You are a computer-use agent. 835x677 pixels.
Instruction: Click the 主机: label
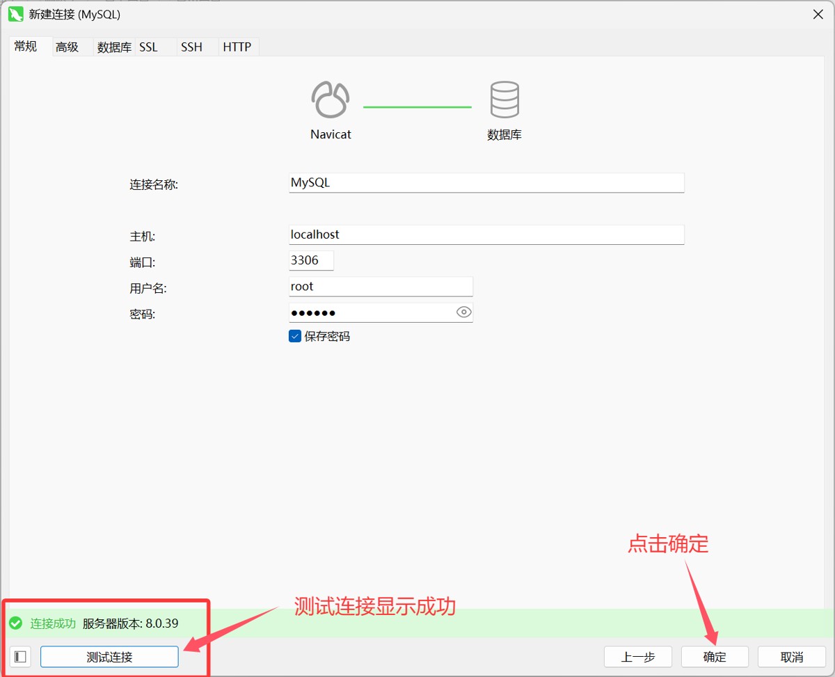click(142, 237)
